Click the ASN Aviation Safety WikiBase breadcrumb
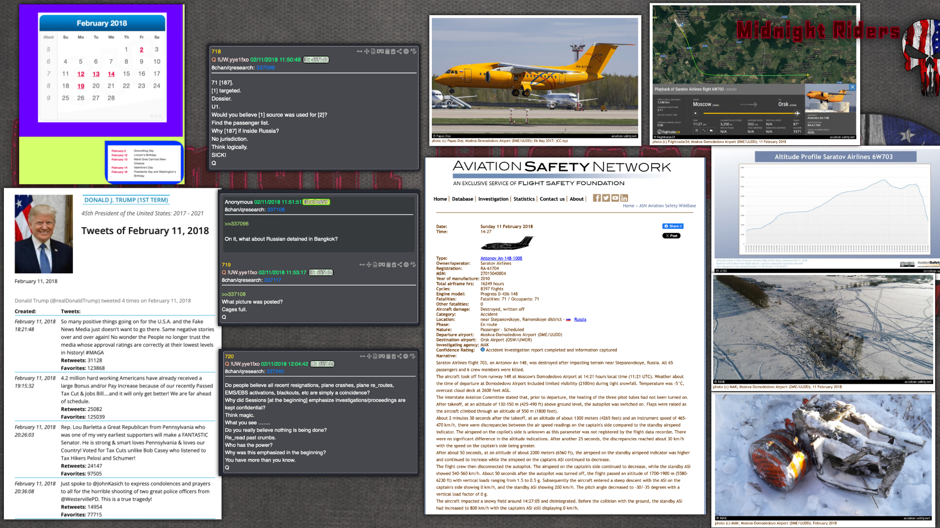Viewport: 940px width, 528px height. 668,206
